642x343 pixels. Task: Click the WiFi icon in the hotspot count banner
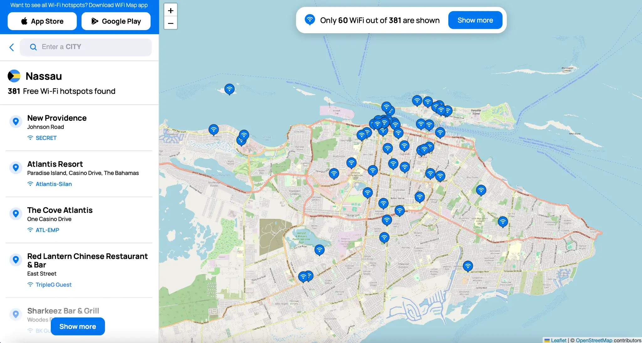click(x=310, y=20)
